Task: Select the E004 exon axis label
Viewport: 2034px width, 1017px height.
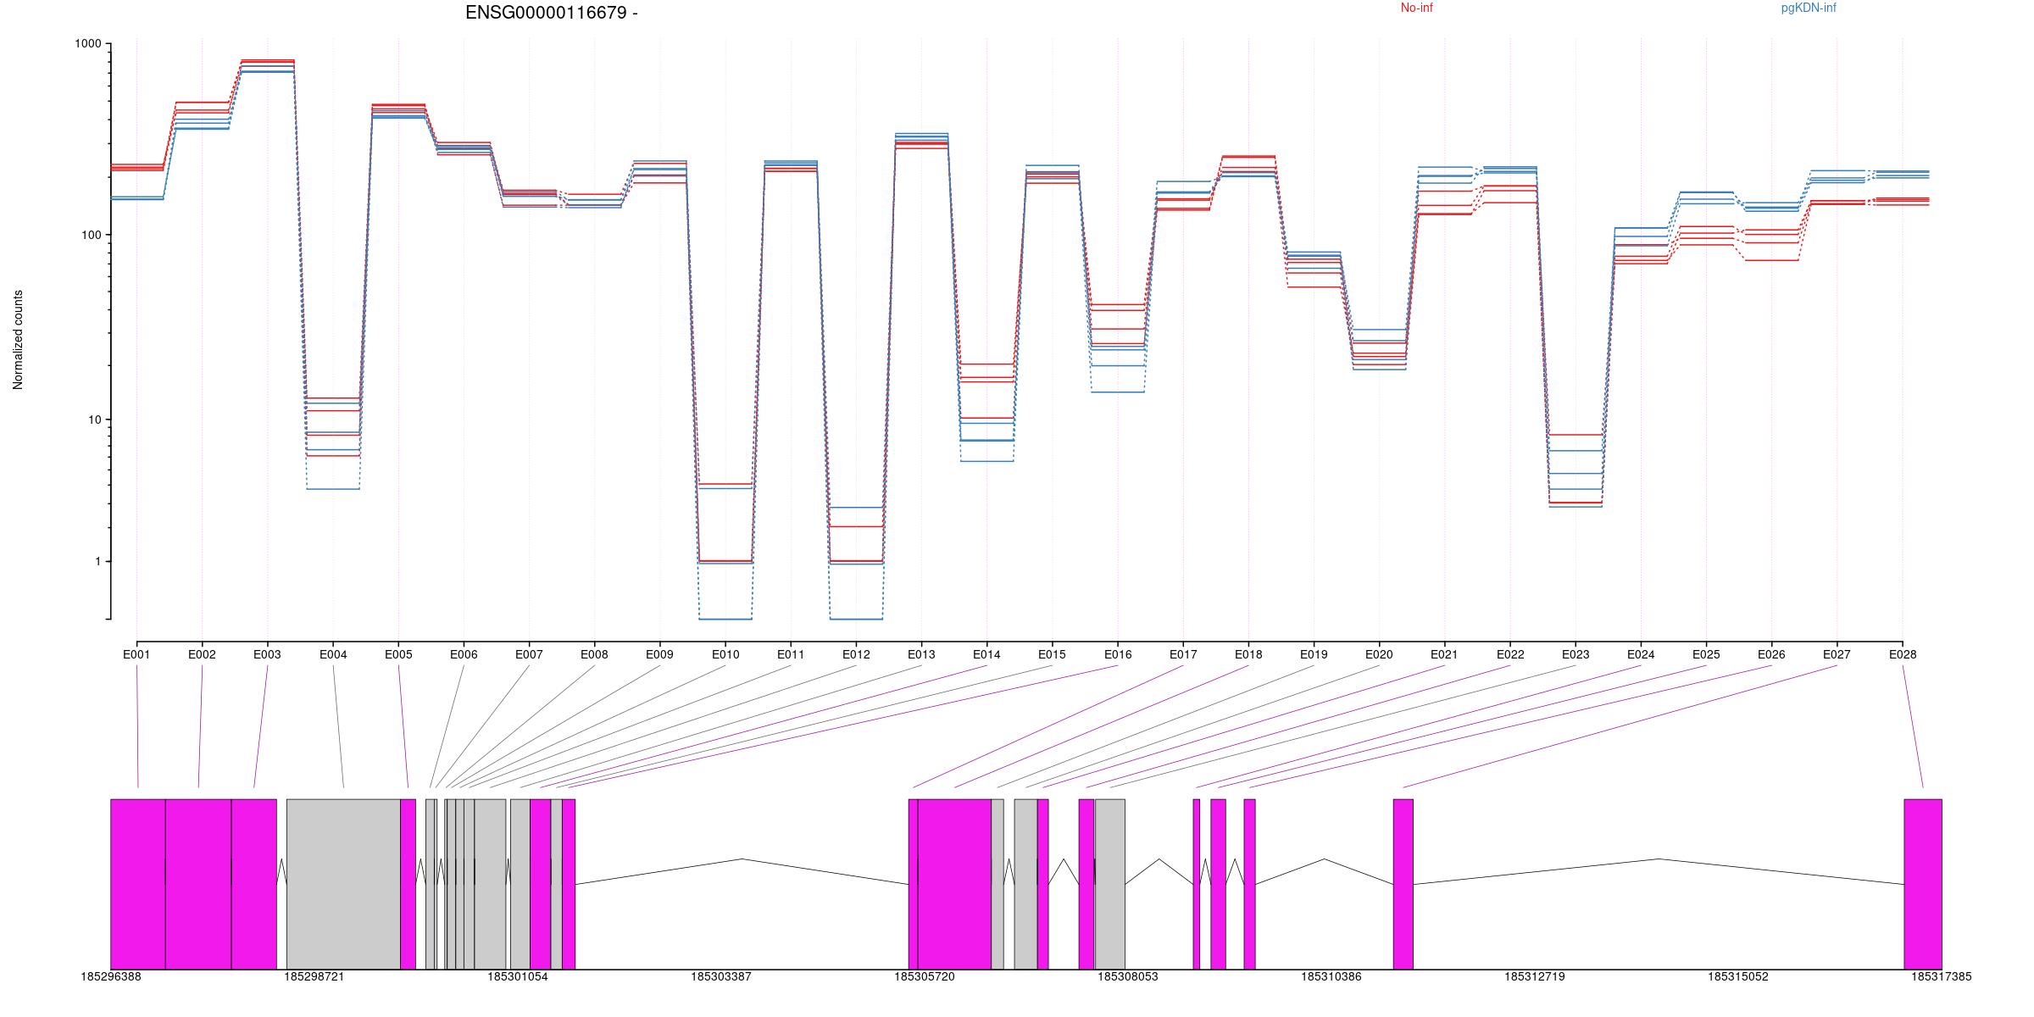Action: click(333, 654)
